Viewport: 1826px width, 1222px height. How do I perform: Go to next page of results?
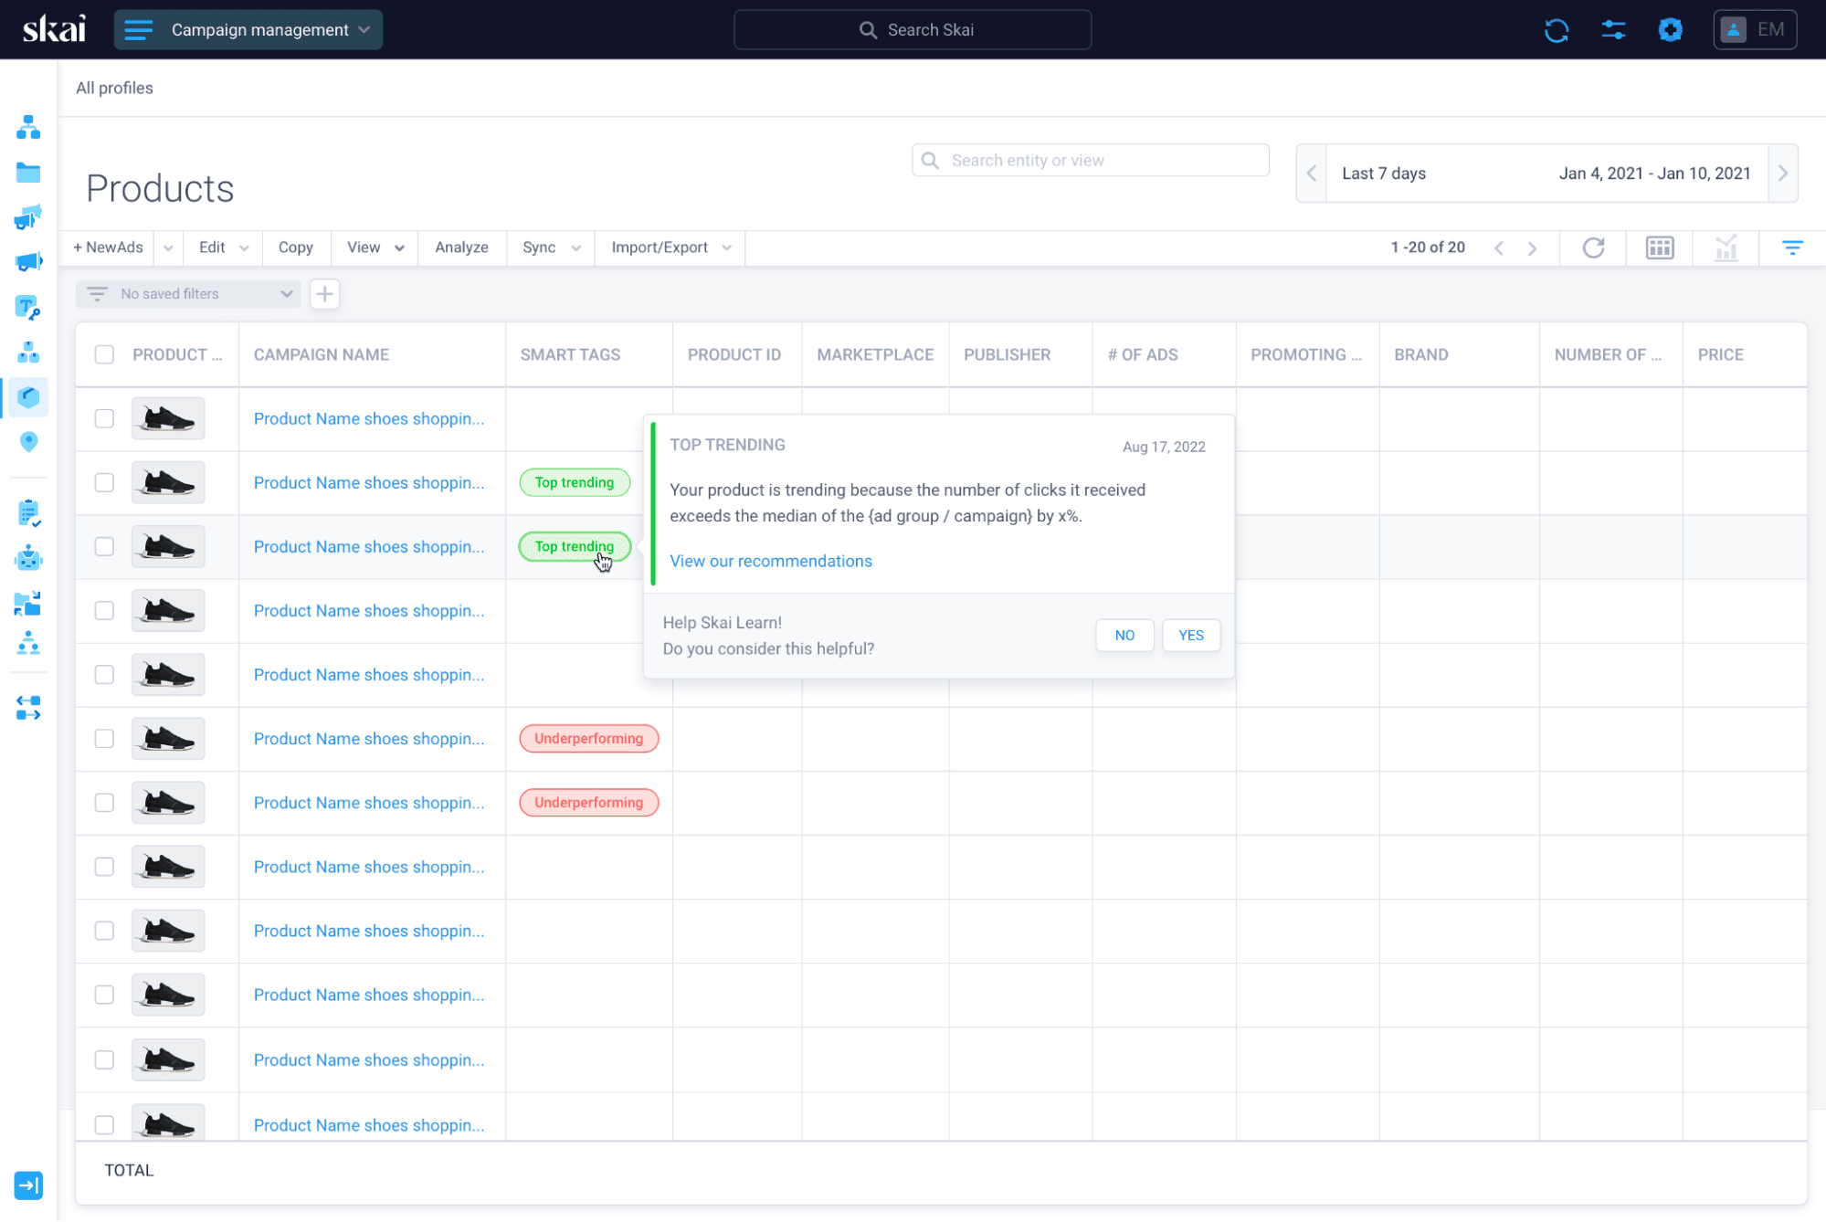[1532, 248]
